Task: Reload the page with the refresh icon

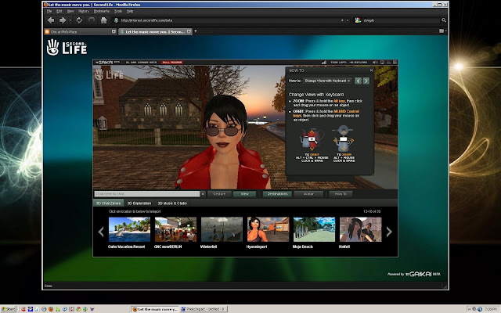Action: coord(79,20)
